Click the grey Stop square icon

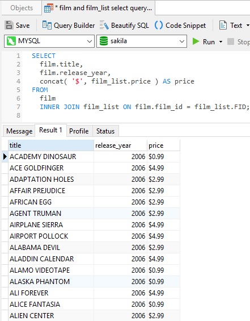click(x=231, y=41)
